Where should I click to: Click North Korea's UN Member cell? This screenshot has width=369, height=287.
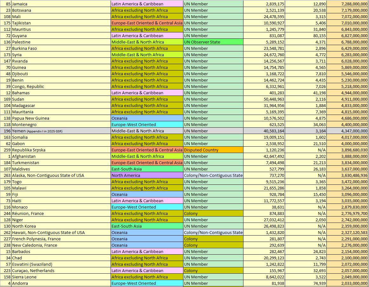[213, 226]
